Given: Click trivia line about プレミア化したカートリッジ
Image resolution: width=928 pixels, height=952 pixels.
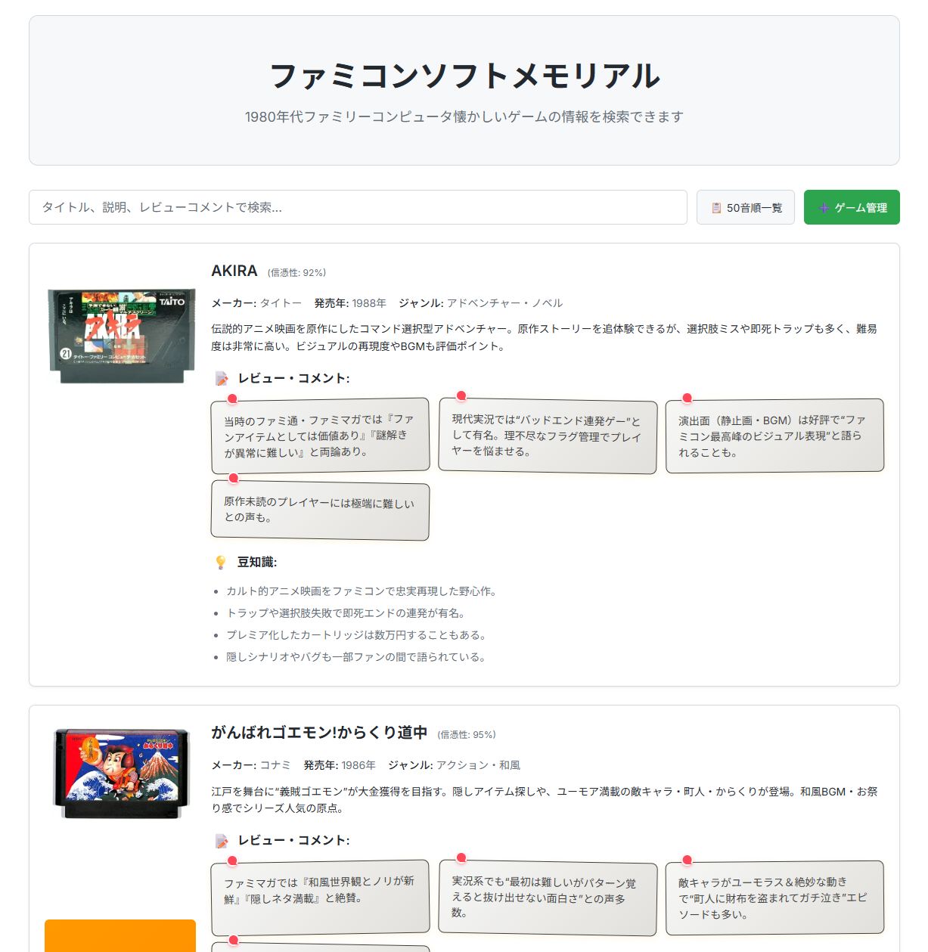Looking at the screenshot, I should click(x=356, y=635).
